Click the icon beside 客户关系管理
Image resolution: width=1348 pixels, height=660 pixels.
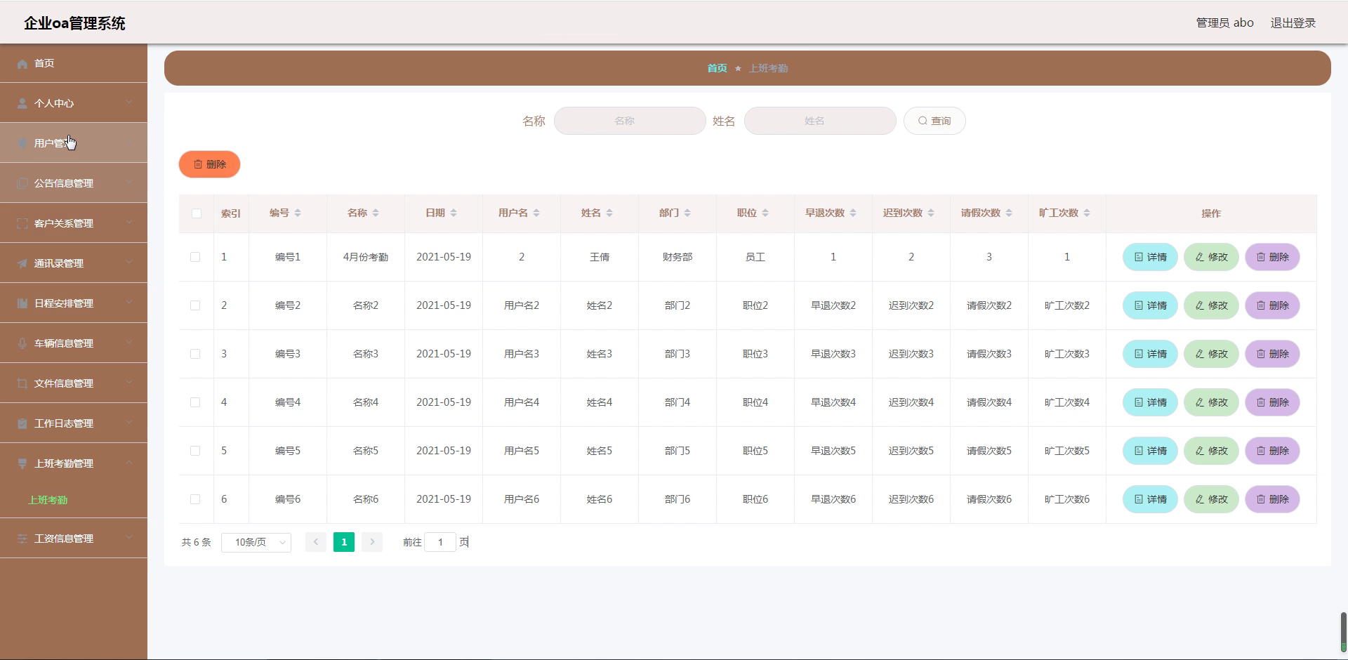22,223
